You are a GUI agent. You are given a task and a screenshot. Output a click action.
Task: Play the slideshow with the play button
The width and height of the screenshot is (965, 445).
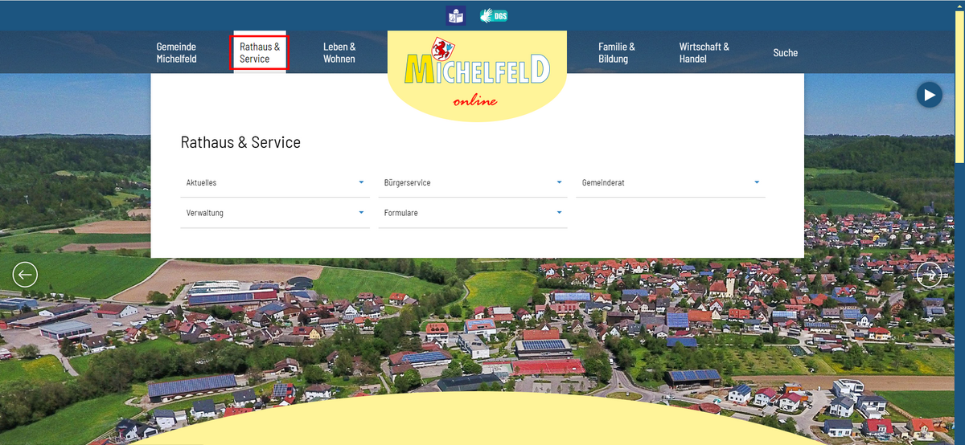pyautogui.click(x=929, y=95)
